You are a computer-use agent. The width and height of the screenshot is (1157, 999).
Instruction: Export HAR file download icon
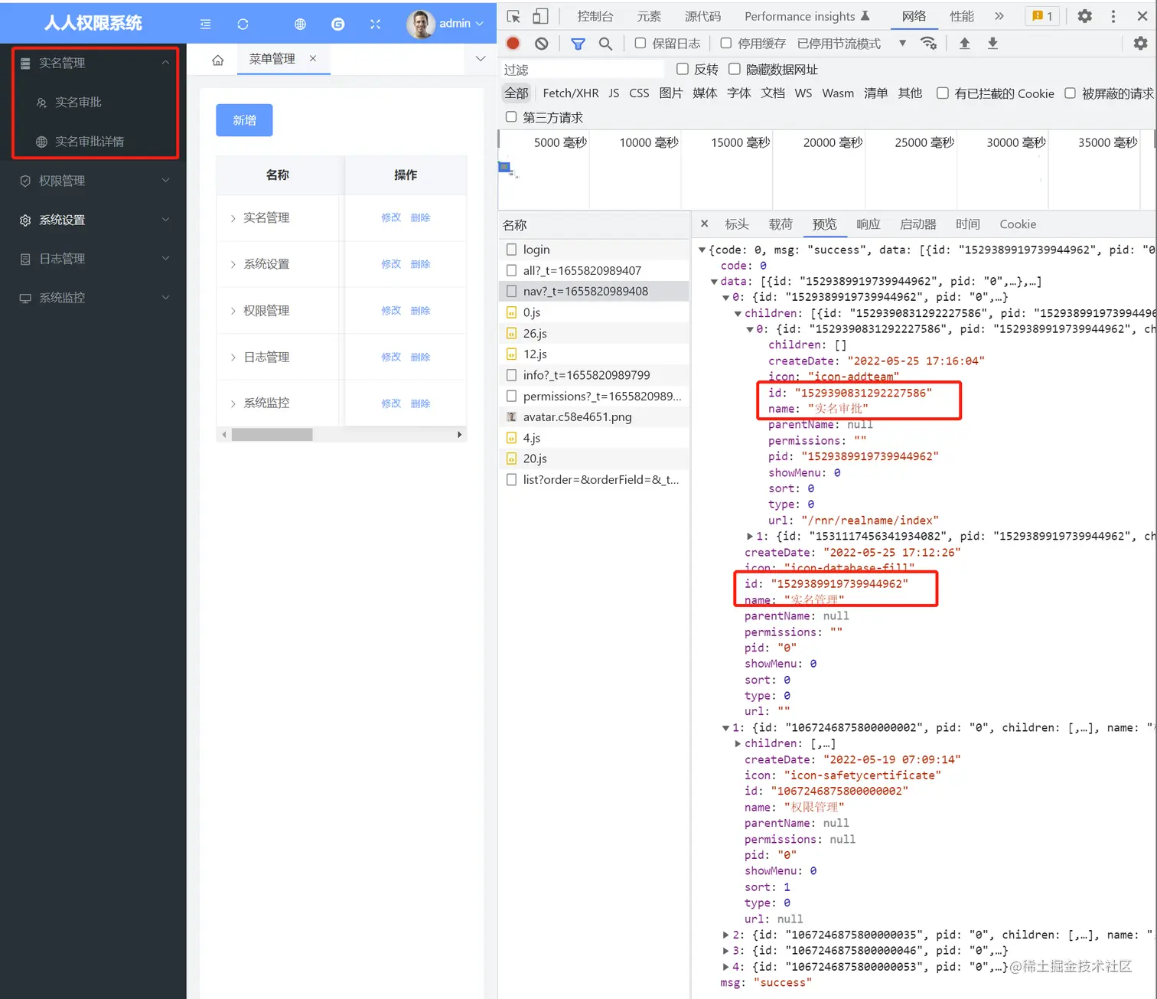tap(992, 43)
